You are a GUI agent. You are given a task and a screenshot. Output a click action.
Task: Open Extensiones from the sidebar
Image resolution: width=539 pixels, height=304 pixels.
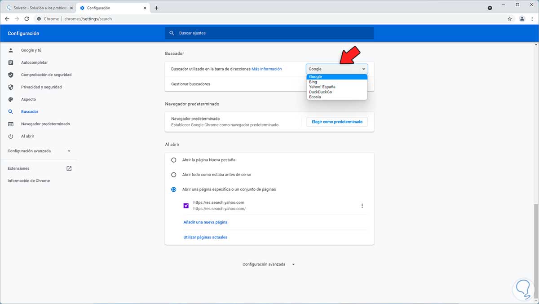pos(18,168)
